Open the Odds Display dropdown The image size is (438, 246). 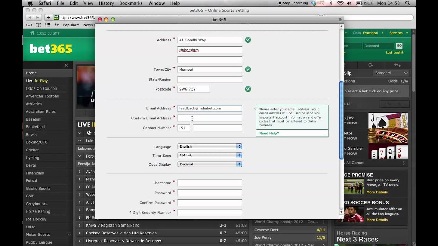(209, 164)
